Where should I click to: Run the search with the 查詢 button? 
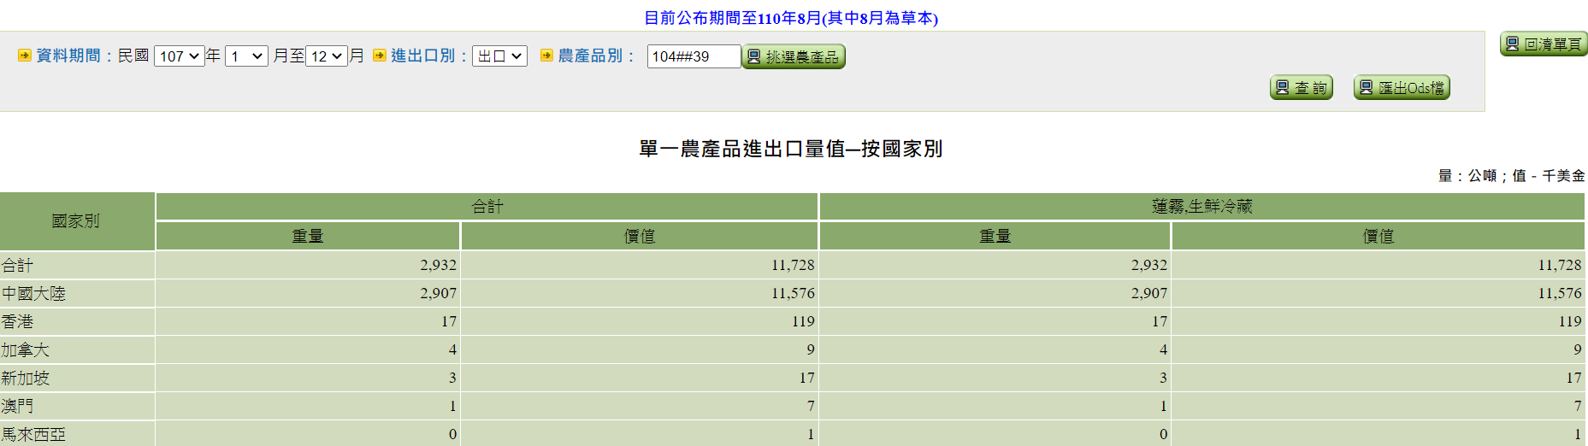pos(1301,88)
